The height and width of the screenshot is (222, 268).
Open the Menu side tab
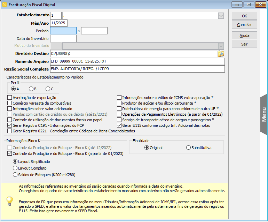(x=264, y=115)
